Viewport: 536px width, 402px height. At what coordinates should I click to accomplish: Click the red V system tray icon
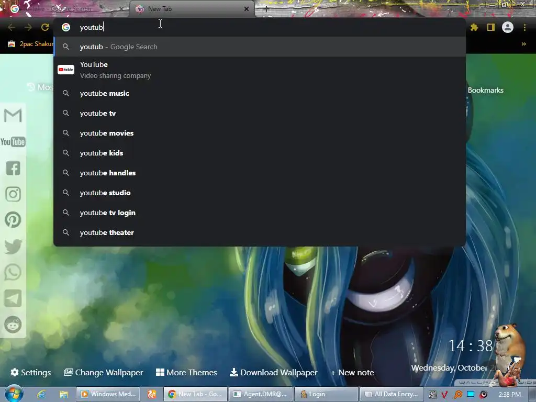pyautogui.click(x=445, y=395)
